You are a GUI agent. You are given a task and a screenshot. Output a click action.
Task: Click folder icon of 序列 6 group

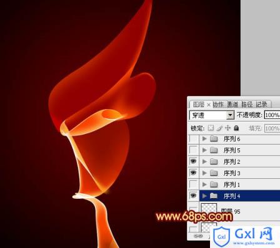click(214, 138)
